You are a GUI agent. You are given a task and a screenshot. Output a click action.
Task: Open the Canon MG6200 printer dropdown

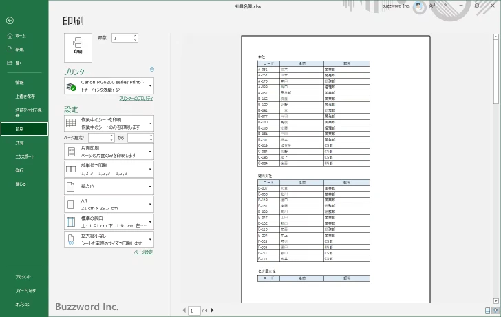pos(109,85)
